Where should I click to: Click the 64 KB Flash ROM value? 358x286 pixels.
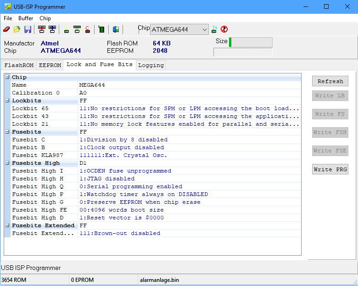pyautogui.click(x=162, y=43)
